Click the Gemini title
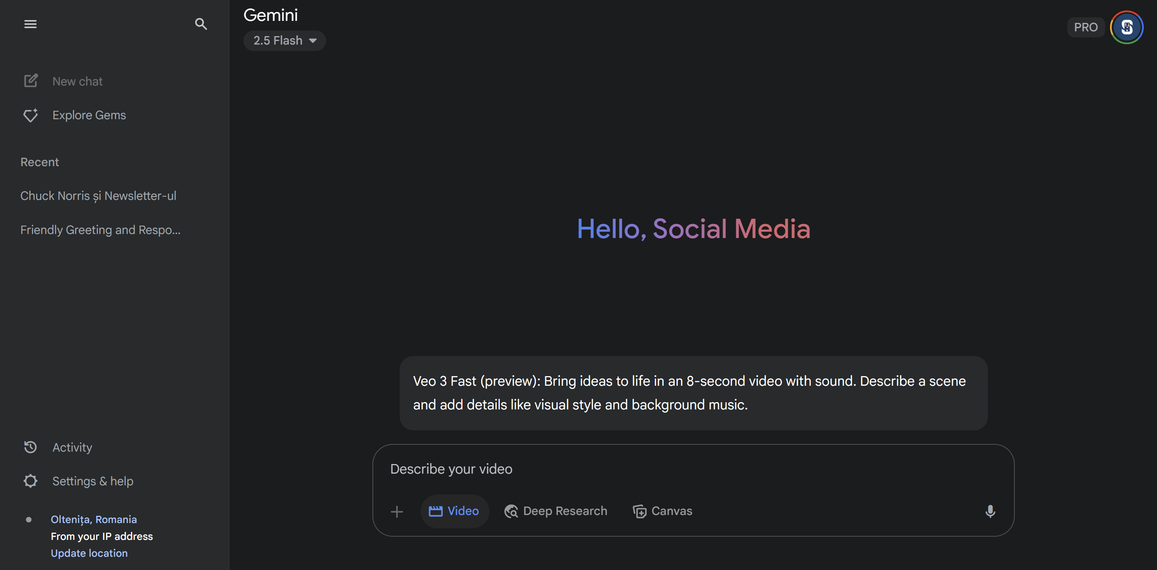Viewport: 1157px width, 570px height. click(x=270, y=15)
